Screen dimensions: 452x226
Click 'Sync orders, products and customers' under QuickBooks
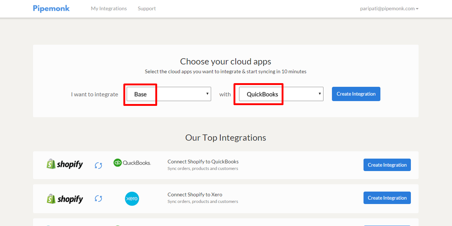[203, 168]
